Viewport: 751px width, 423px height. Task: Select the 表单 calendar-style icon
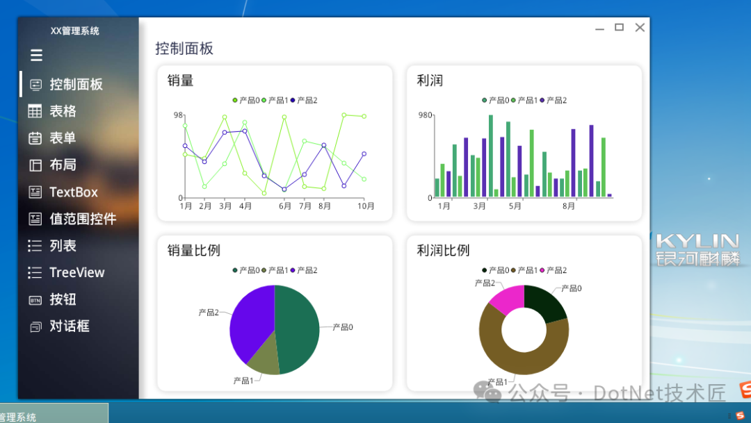tap(35, 138)
